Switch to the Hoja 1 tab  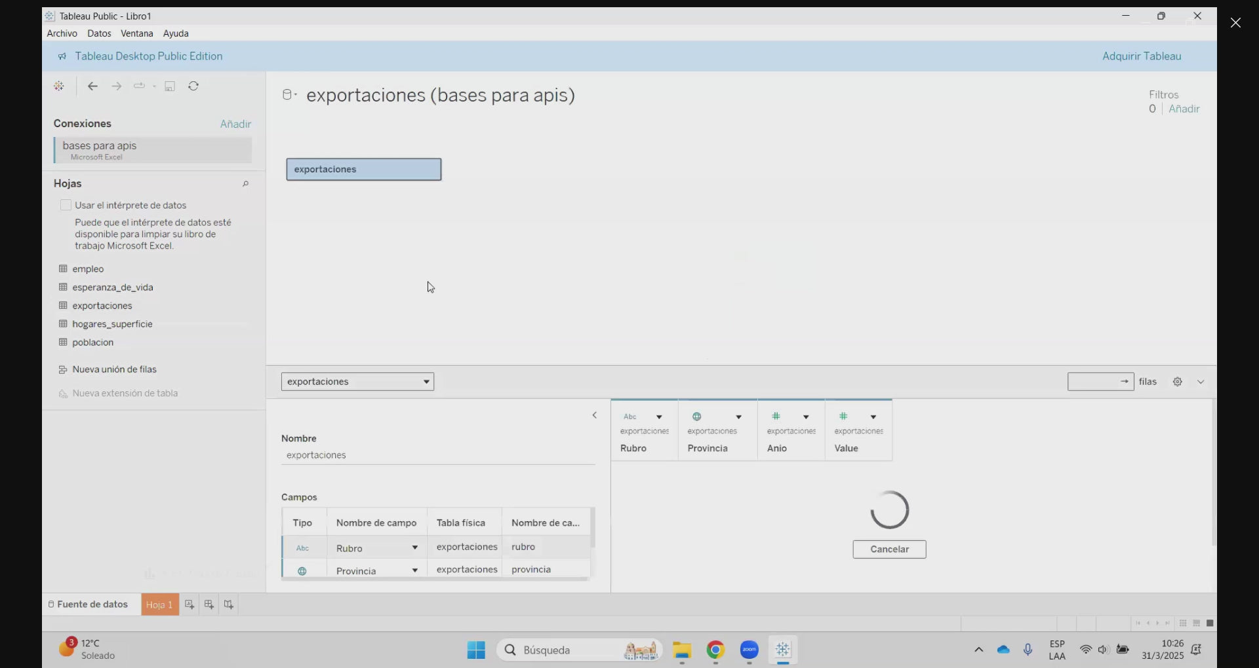(x=159, y=604)
